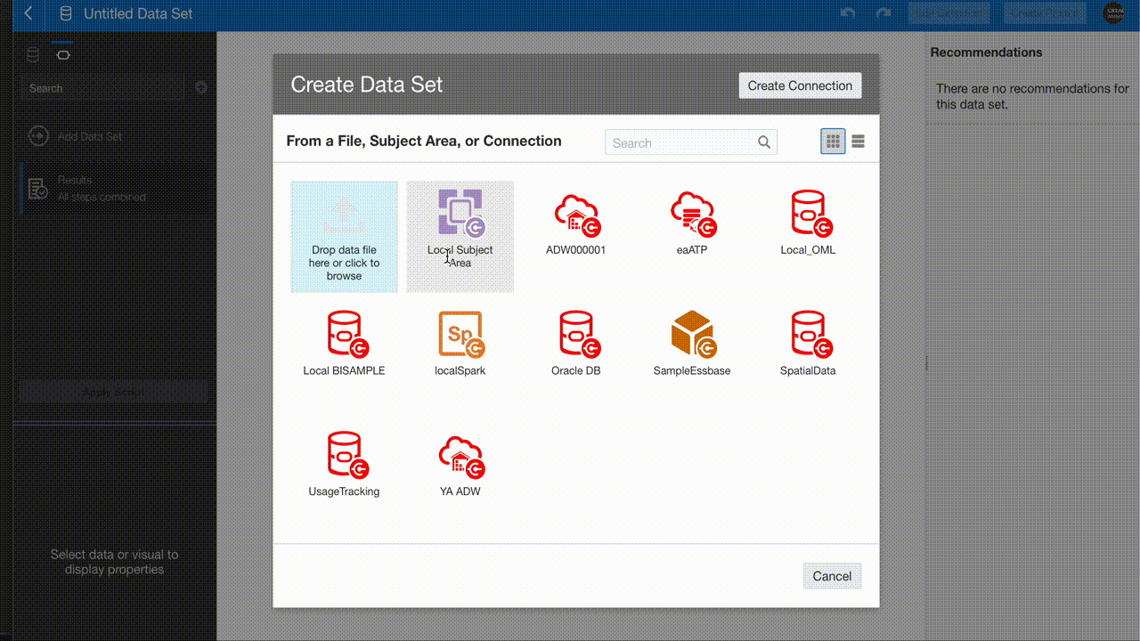This screenshot has width=1140, height=641.
Task: Click the drop data file upload tile
Action: pos(344,237)
